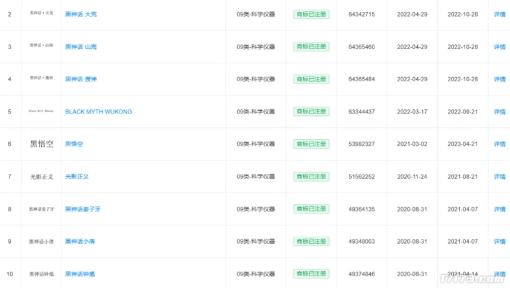Image resolution: width=510 pixels, height=288 pixels.
Task: Click 详情 for registration 49348003
Action: click(x=500, y=241)
